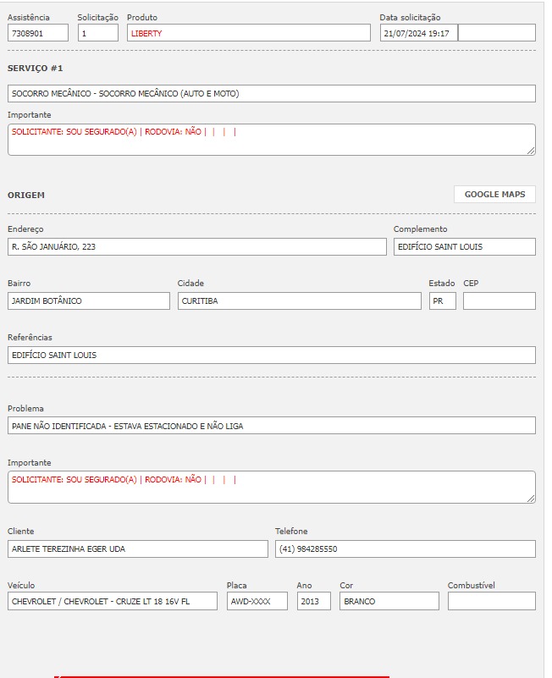Select the Produto field showing LIBERTY

pos(248,33)
